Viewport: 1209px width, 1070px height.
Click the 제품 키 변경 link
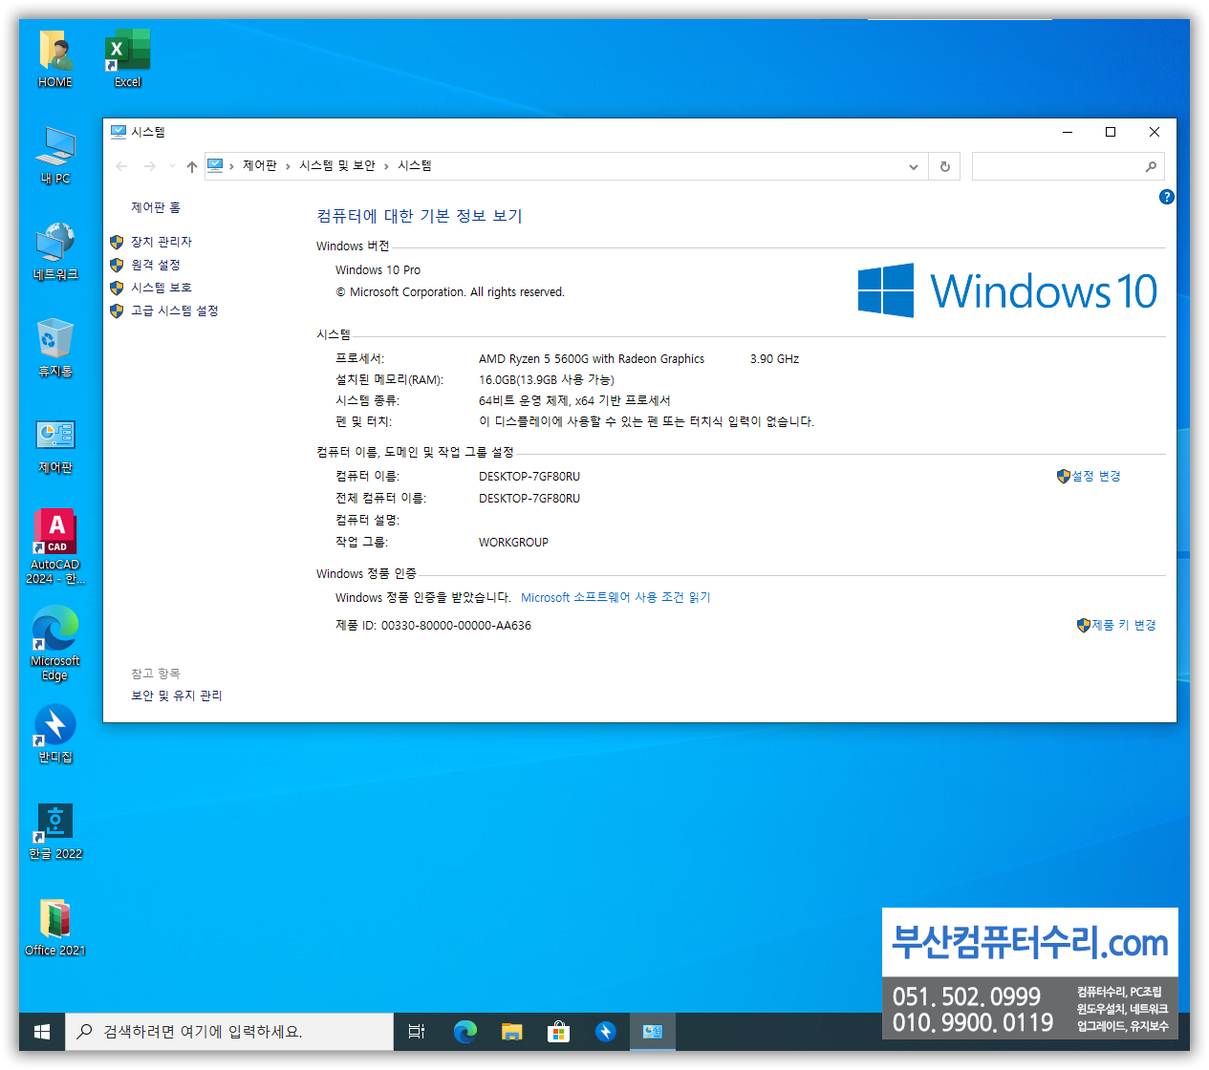[1124, 625]
